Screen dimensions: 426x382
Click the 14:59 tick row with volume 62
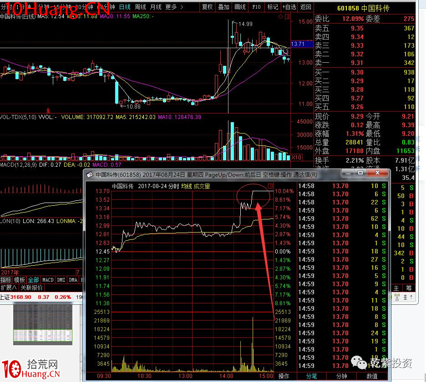click(342, 218)
